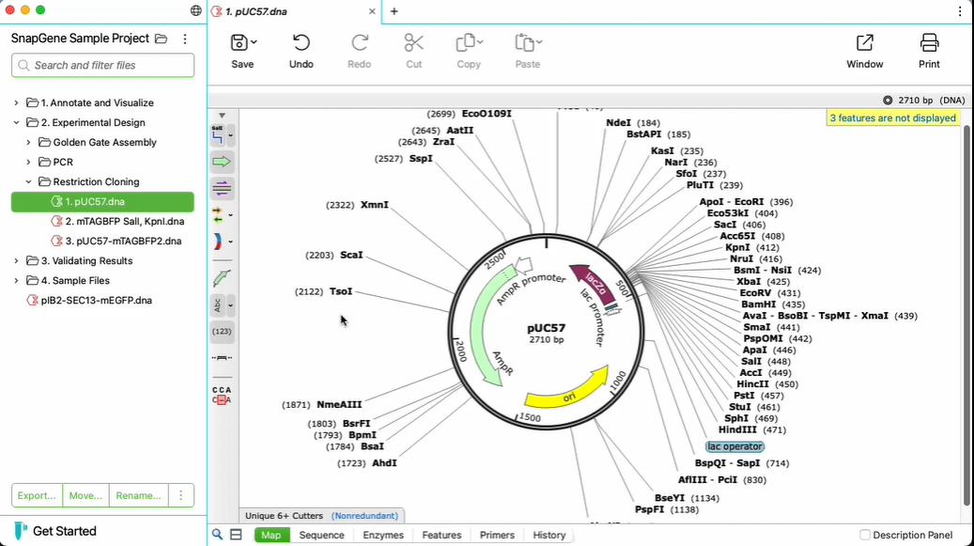The height and width of the screenshot is (546, 974).
Task: Click the Move... button
Action: point(85,495)
